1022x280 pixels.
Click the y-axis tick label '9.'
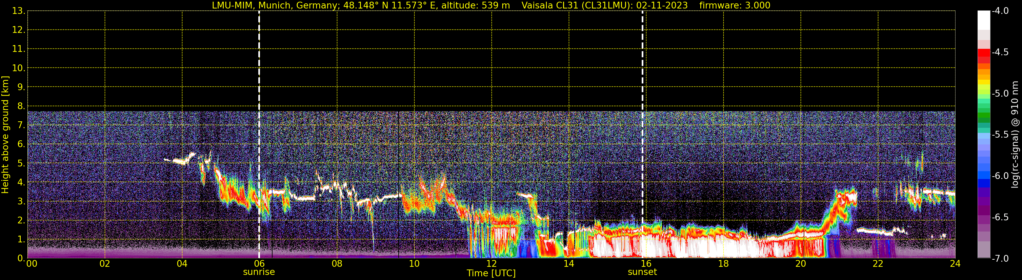pos(21,87)
